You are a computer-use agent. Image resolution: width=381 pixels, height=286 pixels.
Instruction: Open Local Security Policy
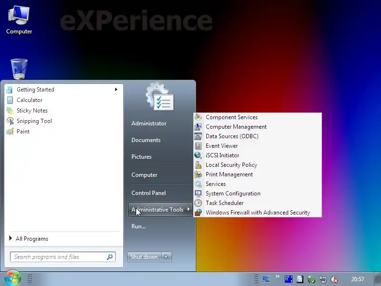[x=258, y=165]
